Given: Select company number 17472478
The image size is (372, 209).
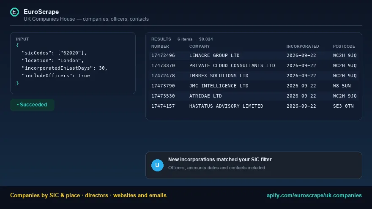Looking at the screenshot, I should 163,76.
